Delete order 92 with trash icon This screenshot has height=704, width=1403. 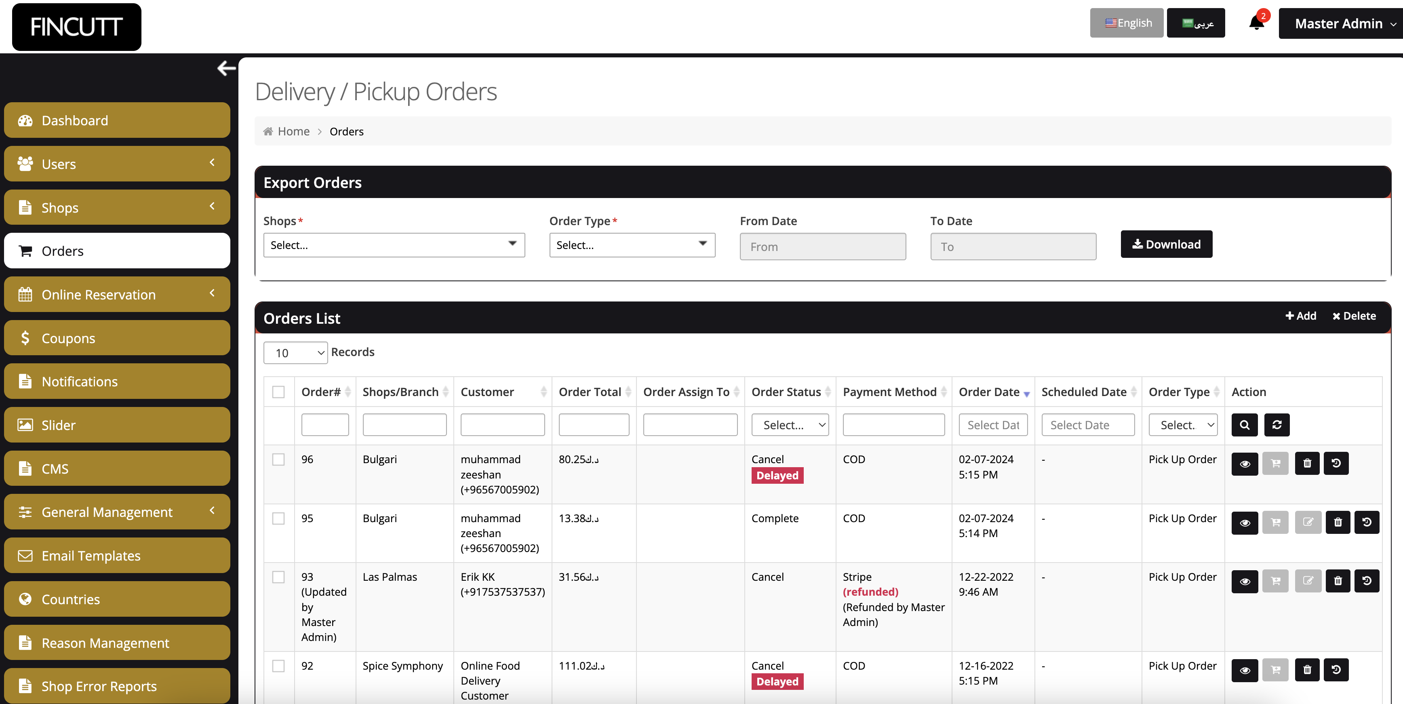tap(1306, 670)
